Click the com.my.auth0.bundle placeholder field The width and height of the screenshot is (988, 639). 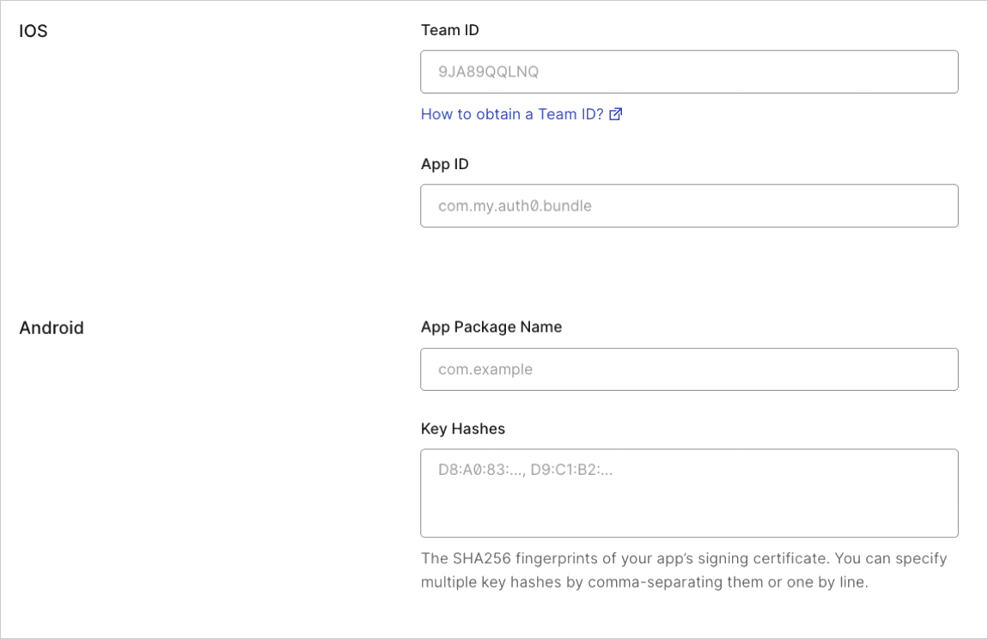coord(689,205)
